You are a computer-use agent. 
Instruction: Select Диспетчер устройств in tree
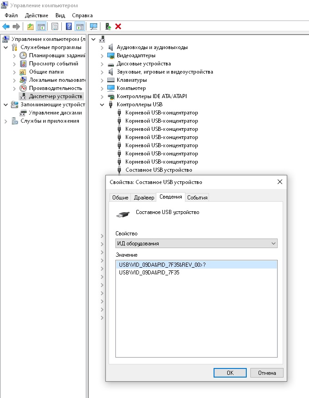55,96
